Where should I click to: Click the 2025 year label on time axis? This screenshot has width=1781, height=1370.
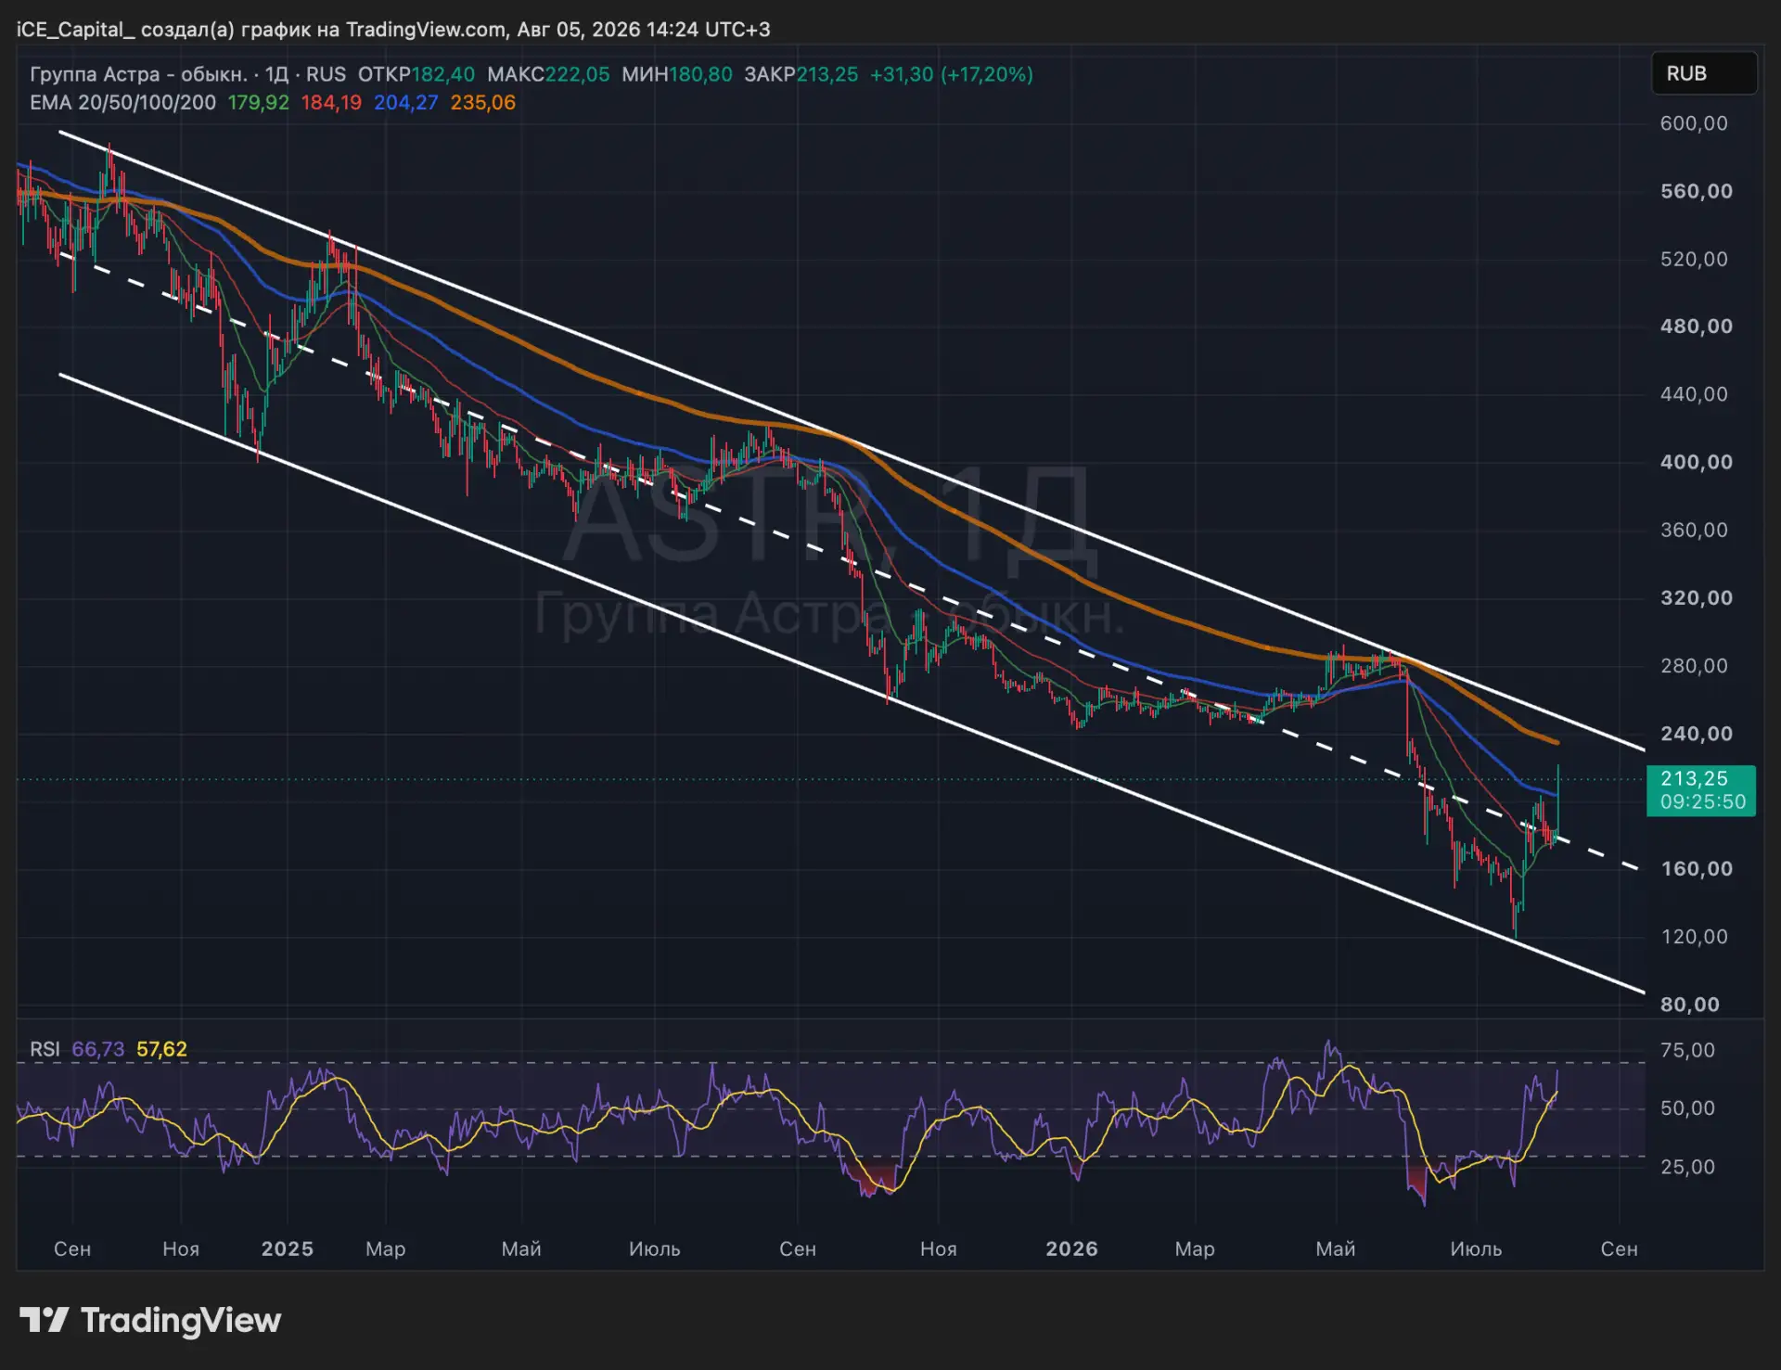coord(288,1248)
